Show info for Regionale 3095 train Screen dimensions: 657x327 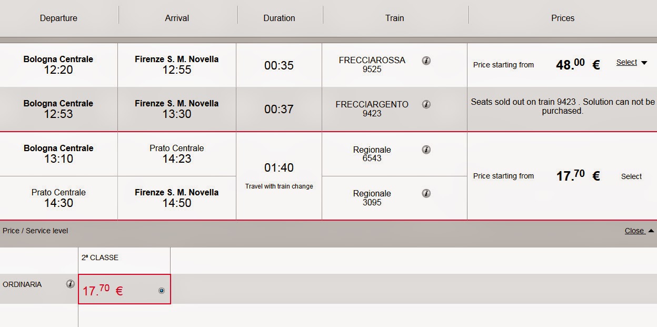coord(426,193)
